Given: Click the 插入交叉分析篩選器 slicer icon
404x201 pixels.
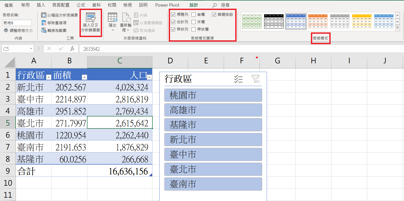Looking at the screenshot, I should [x=91, y=17].
